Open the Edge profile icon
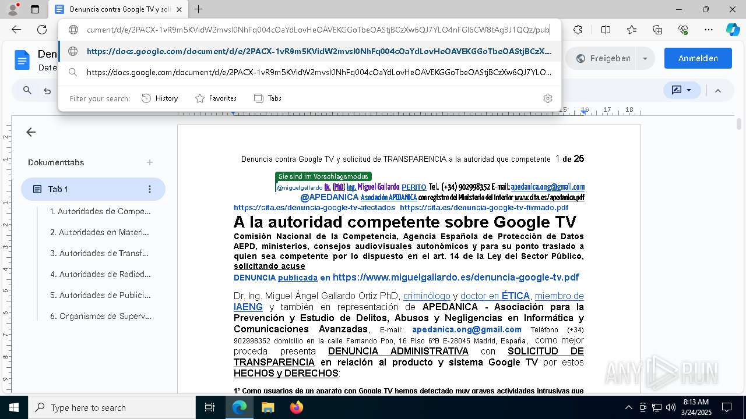Screen dimensions: 746x419 [13, 9]
